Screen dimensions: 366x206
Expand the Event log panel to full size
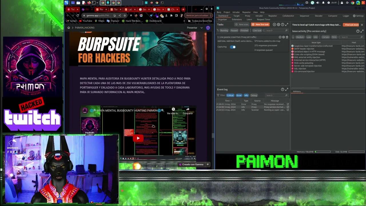tap(287, 90)
